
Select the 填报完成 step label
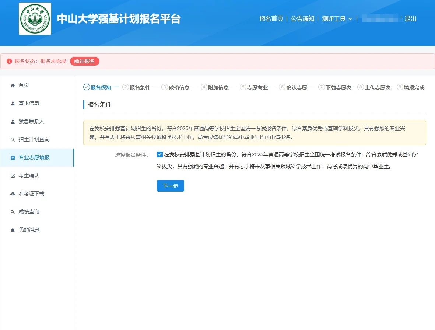[414, 87]
